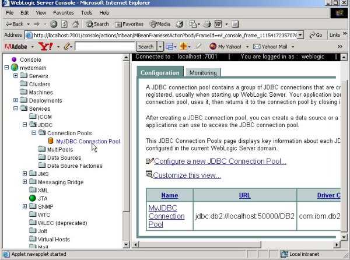Collapse the JDBC tree node

click(x=24, y=125)
